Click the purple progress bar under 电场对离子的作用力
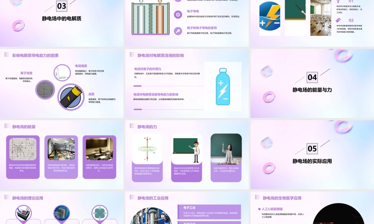Screen dimensions: 374x224 point(137,86)
